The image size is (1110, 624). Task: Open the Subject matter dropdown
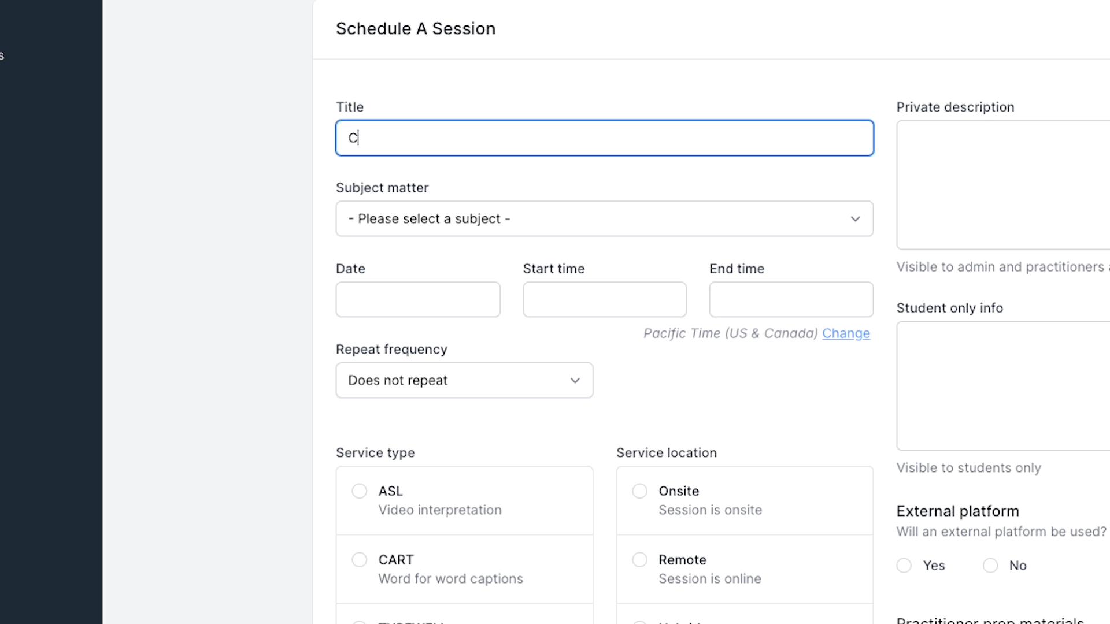pos(604,218)
